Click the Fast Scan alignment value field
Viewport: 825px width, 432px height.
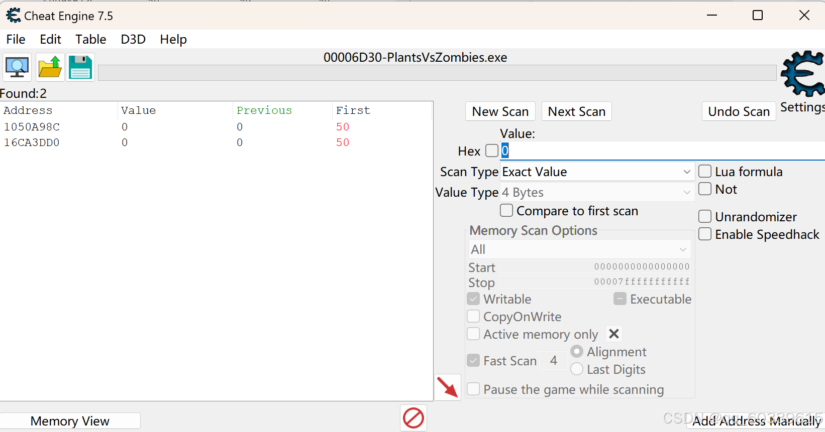click(x=554, y=360)
